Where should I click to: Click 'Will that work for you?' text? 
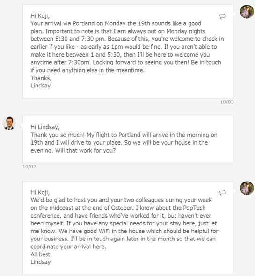click(86, 150)
